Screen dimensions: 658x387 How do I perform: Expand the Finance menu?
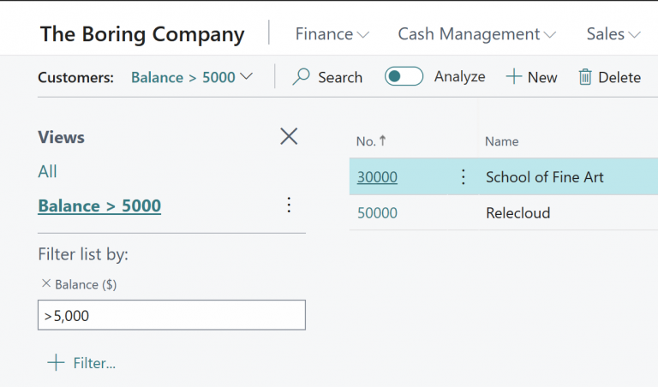click(332, 34)
